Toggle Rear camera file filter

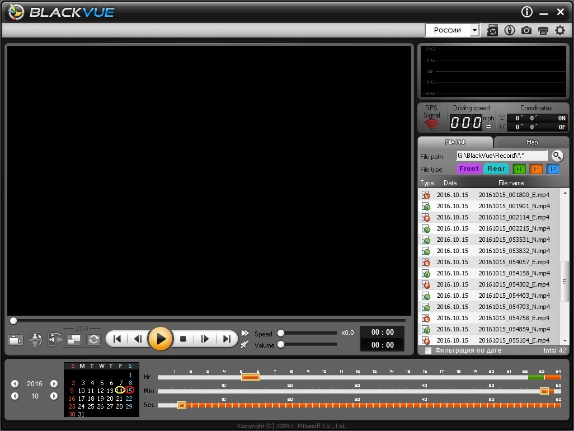[x=496, y=169]
